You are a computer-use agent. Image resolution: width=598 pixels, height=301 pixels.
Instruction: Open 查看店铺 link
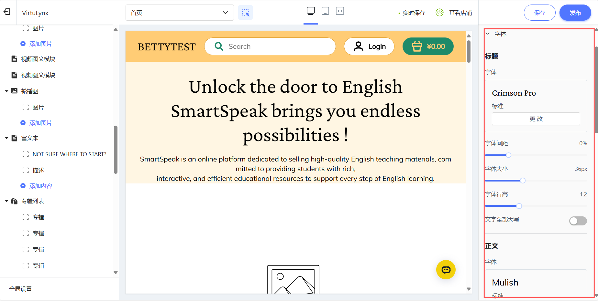click(x=460, y=13)
